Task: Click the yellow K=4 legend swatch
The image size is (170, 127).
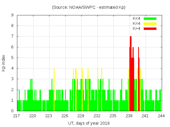Action: pos(150,24)
